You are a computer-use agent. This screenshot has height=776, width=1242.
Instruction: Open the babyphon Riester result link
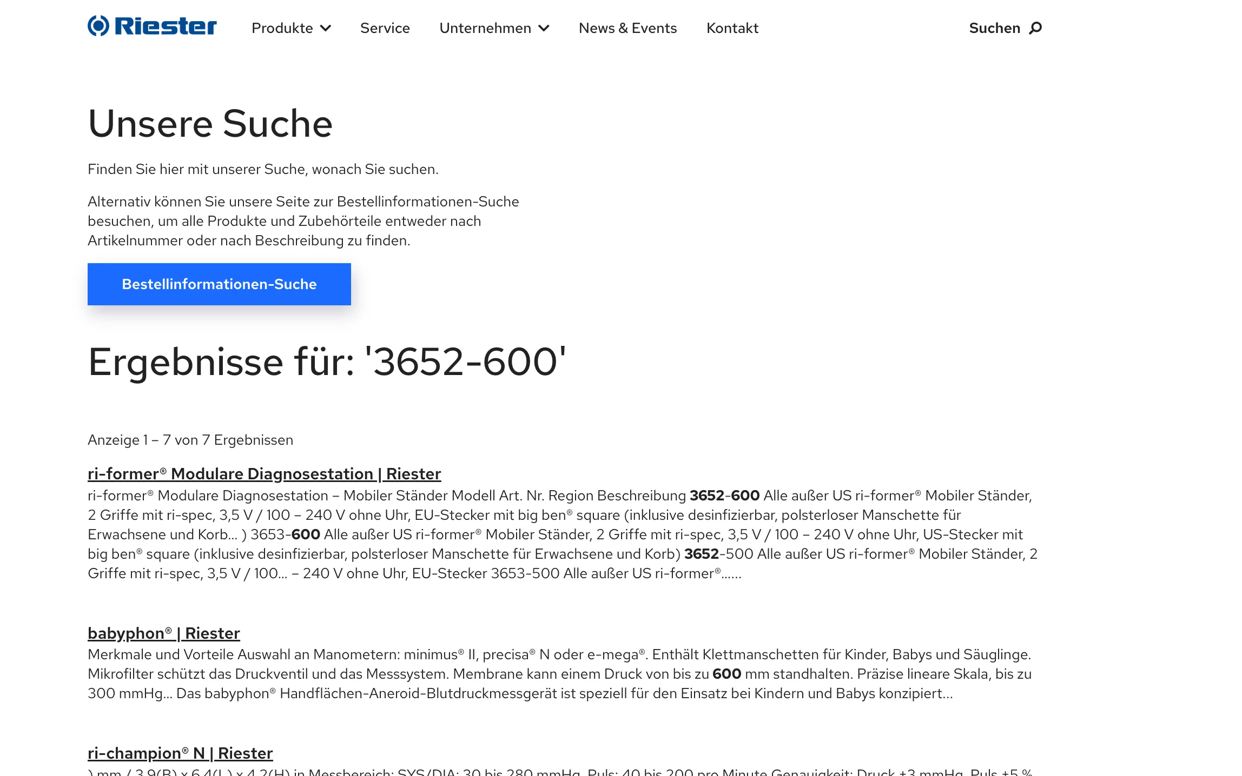point(164,633)
